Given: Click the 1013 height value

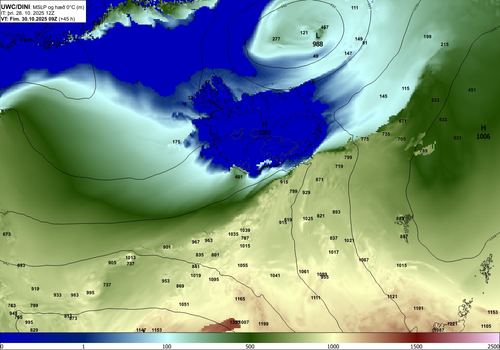Looking at the screenshot, I should coord(130,258).
